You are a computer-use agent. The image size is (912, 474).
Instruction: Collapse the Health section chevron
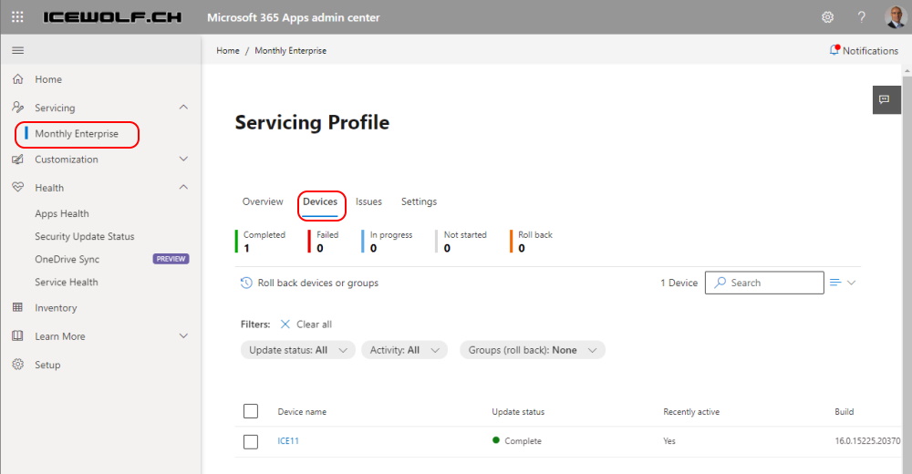tap(184, 187)
